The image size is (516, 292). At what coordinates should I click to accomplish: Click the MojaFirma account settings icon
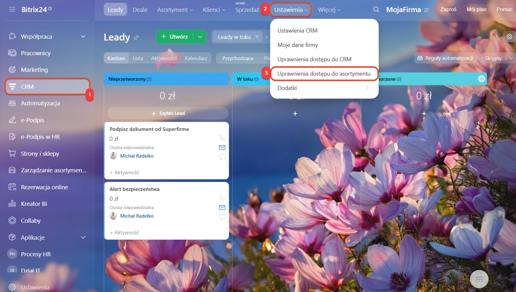tap(427, 10)
